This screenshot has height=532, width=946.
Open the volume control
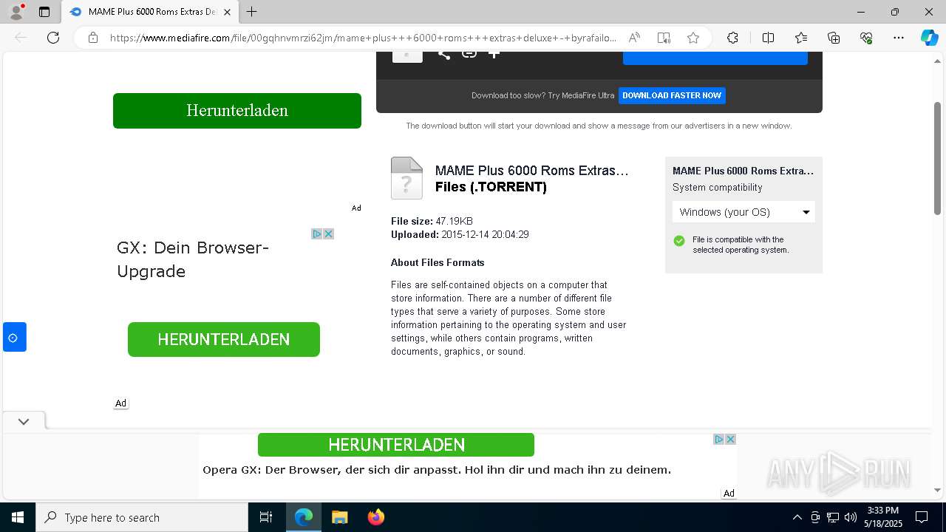851,517
